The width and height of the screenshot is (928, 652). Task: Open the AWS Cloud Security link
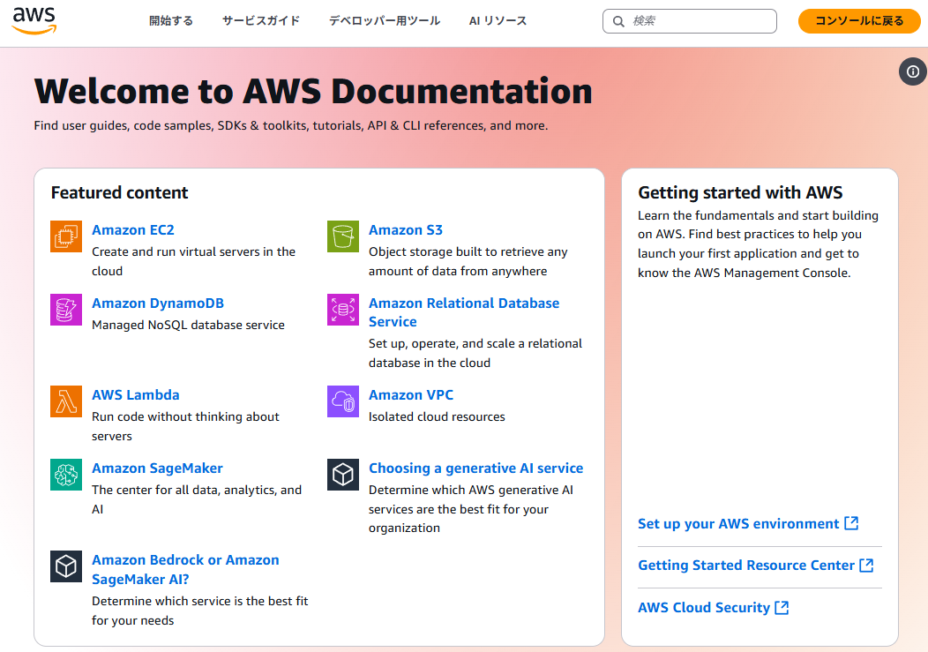(704, 608)
